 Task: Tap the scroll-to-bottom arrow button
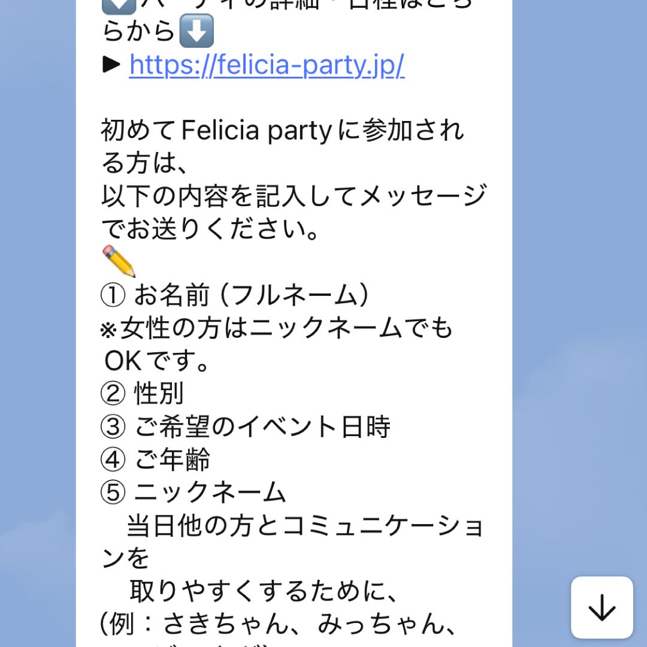click(601, 607)
